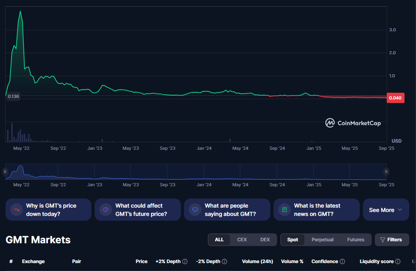
Task: Ask what could affect GMT's future price
Action: coord(138,210)
